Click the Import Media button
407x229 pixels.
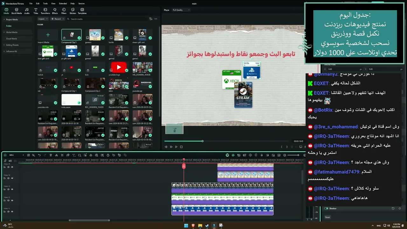[x=48, y=35]
